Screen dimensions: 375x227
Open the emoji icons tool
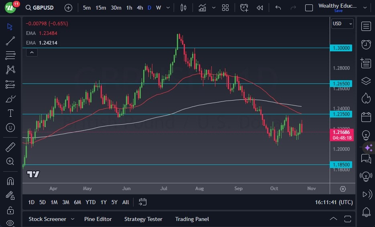(x=10, y=128)
